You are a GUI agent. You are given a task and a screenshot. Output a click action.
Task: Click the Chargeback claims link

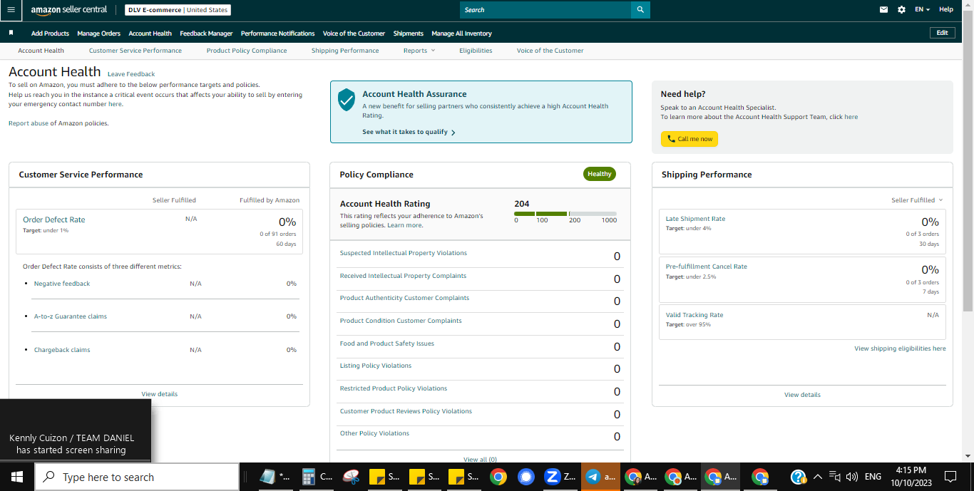pyautogui.click(x=62, y=350)
